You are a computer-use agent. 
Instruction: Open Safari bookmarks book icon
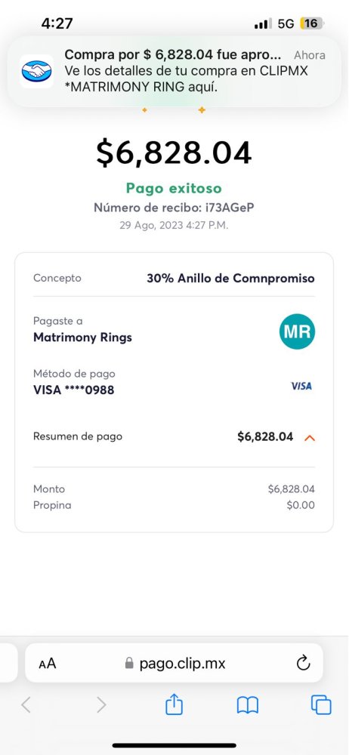coord(248,705)
